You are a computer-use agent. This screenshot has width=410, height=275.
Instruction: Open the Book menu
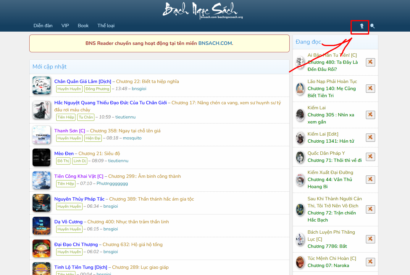[x=83, y=26]
